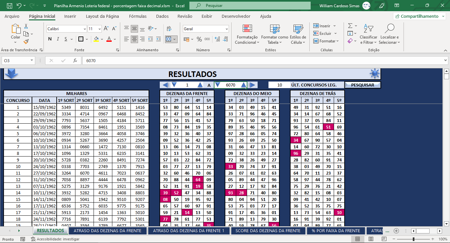Toggle align text left
Viewport: 450px width, 243px height.
[x=126, y=39]
